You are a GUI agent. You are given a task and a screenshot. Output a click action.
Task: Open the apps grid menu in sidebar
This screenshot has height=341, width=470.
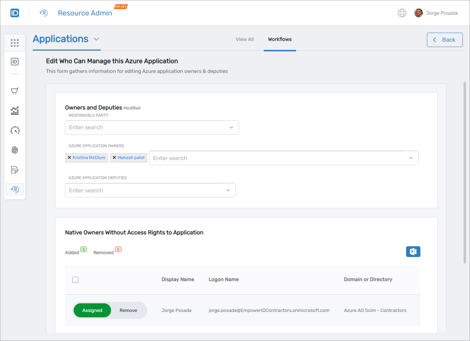[x=15, y=43]
